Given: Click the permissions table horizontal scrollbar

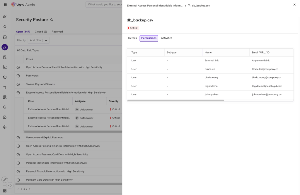Looking at the screenshot, I should pyautogui.click(x=176, y=100).
